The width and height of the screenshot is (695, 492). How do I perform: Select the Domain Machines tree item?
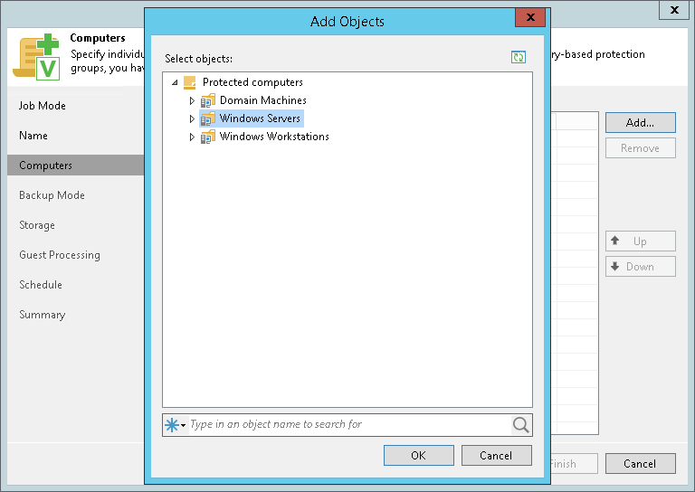coord(262,100)
